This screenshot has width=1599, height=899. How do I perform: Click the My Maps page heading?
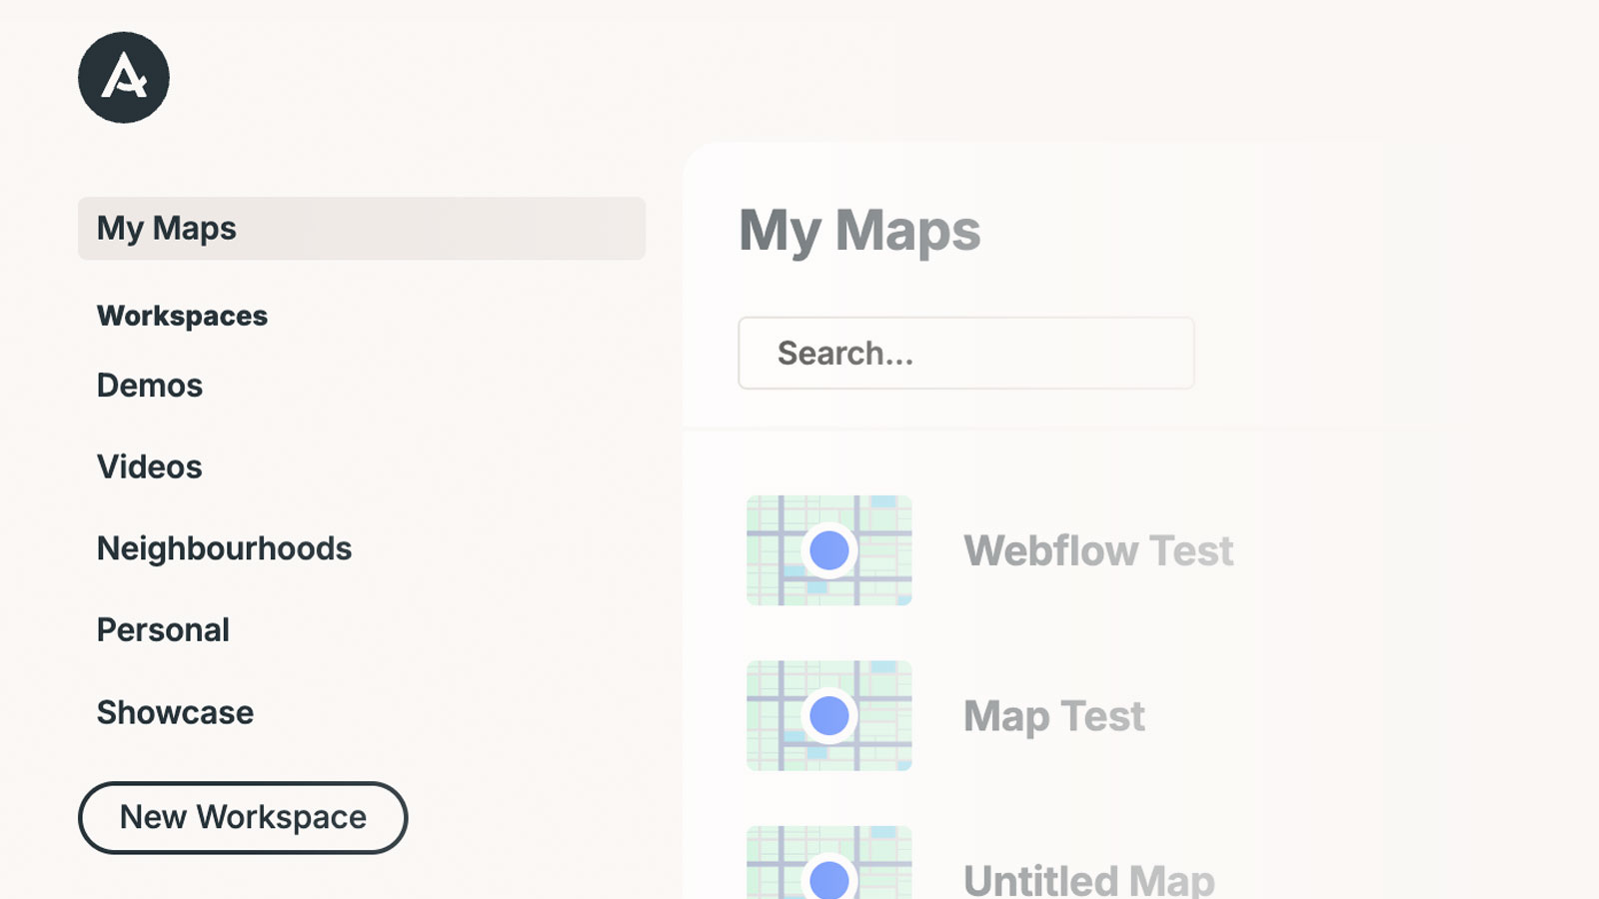(x=860, y=230)
